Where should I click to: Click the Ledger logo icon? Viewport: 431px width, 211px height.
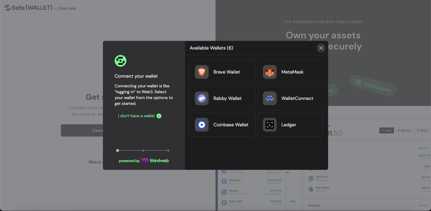click(x=270, y=125)
